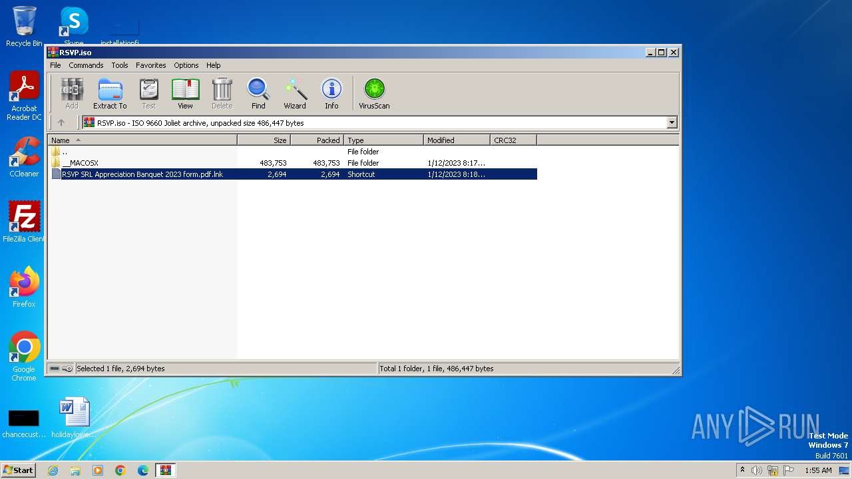The width and height of the screenshot is (852, 479).
Task: Click the View toolbar icon
Action: pos(185,93)
